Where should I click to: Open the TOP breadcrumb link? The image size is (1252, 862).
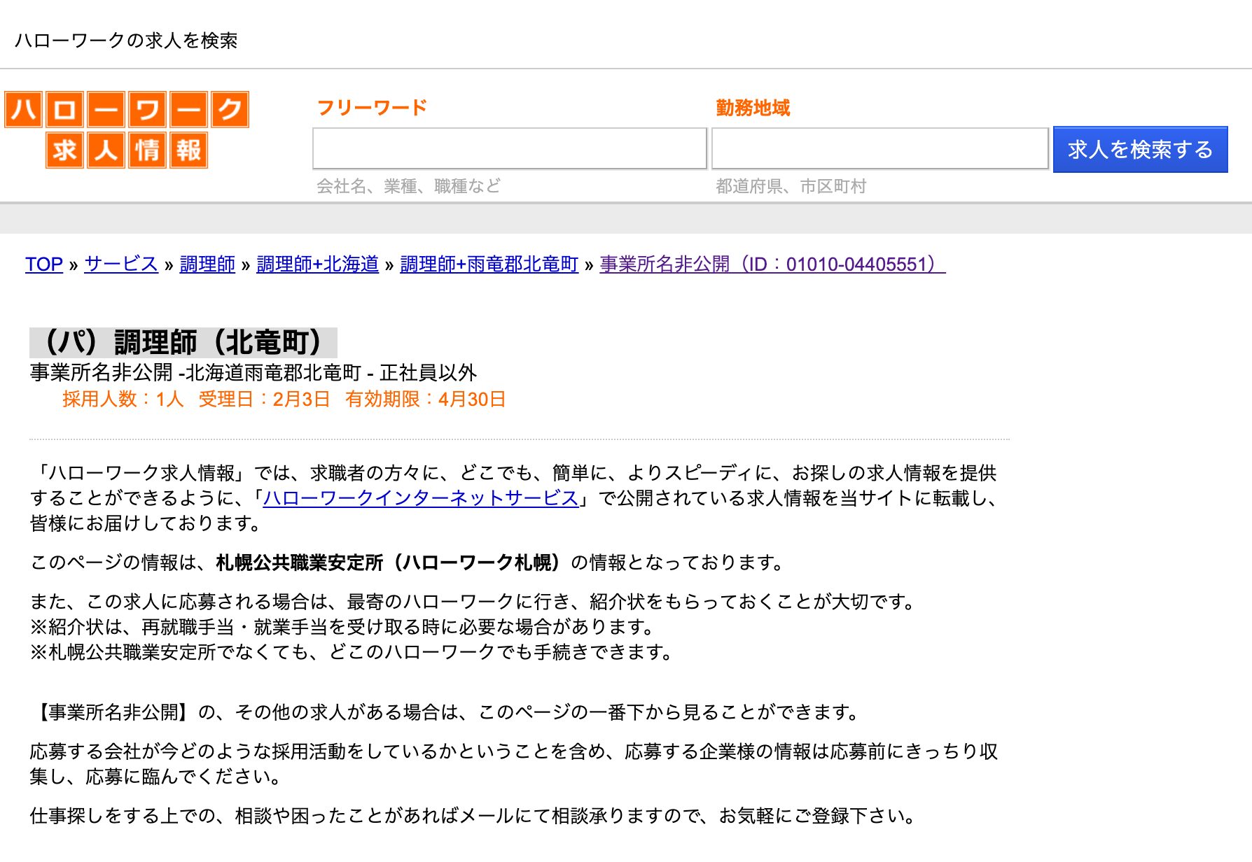(43, 264)
